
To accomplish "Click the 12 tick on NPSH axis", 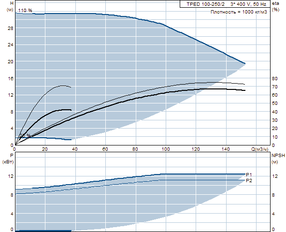I will coord(275,176).
